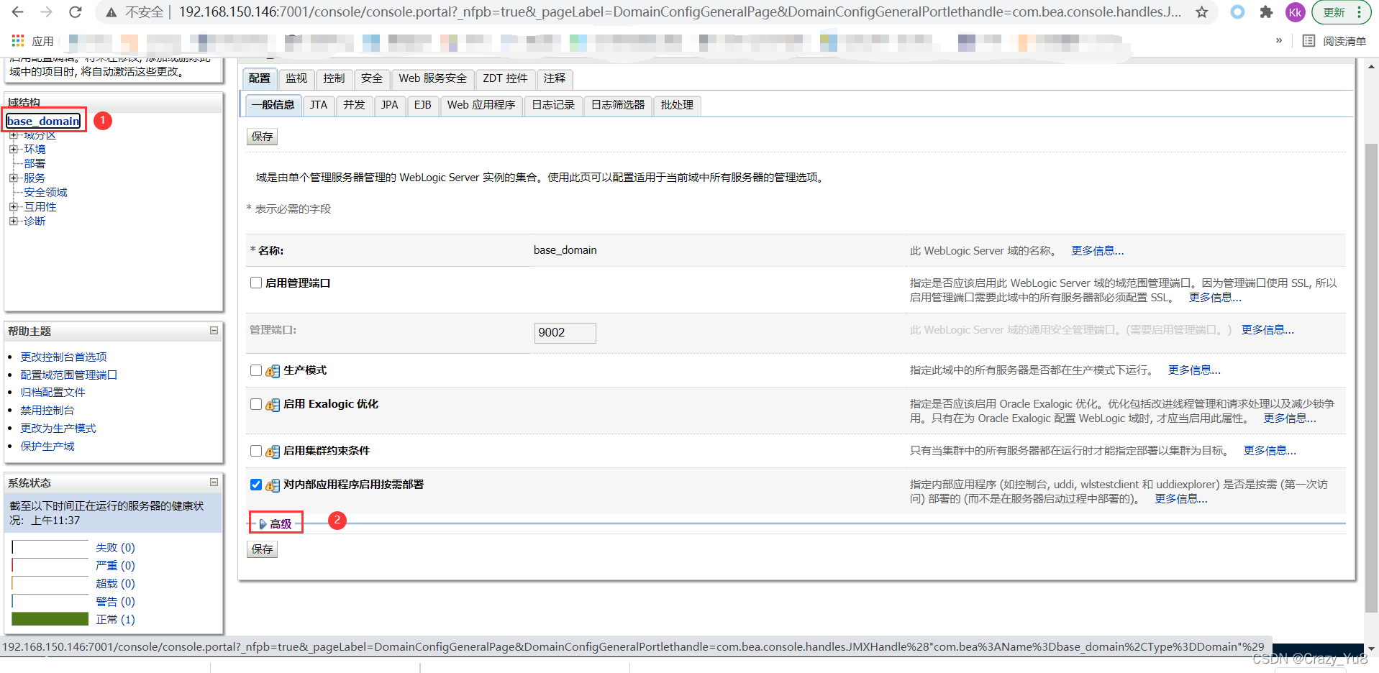Click the 失败 (0) status link
This screenshot has height=673, width=1379.
(x=115, y=547)
